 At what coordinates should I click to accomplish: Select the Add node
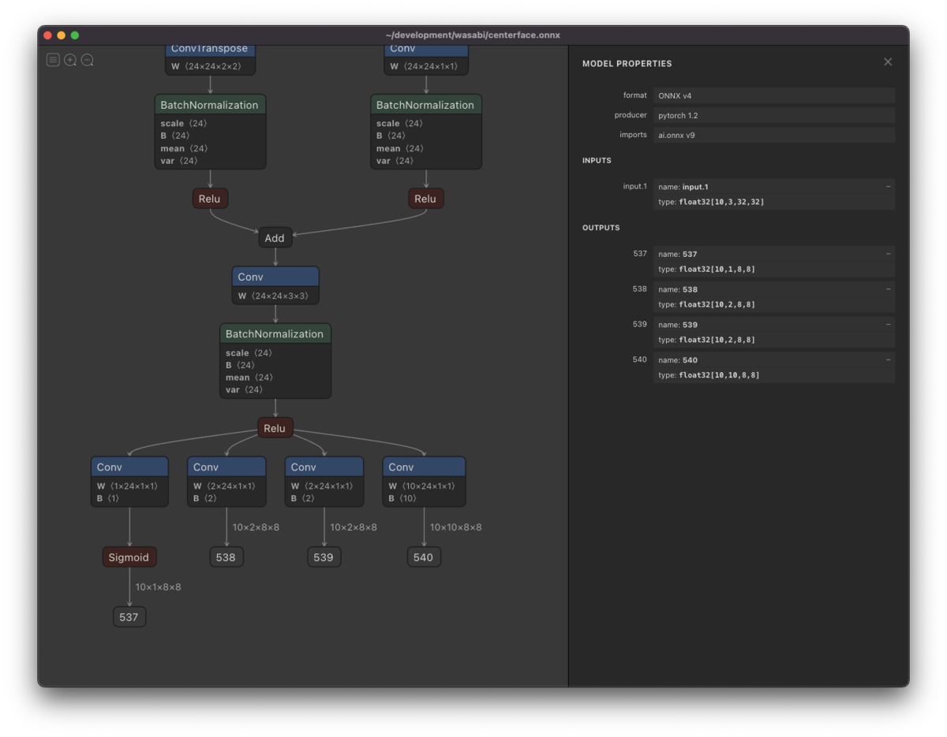(x=275, y=238)
